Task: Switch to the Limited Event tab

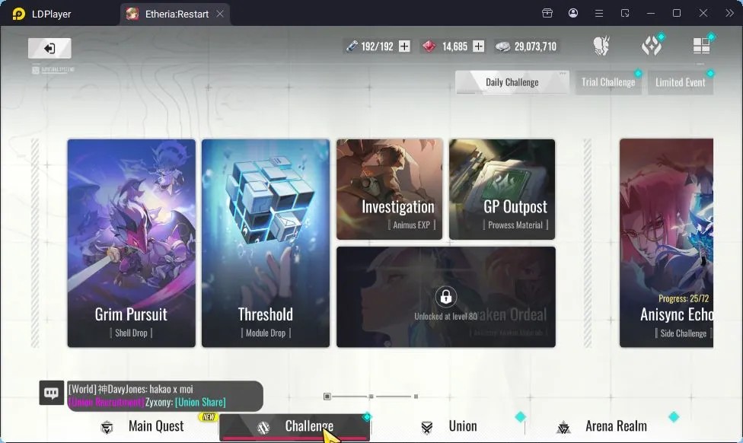Action: (681, 82)
